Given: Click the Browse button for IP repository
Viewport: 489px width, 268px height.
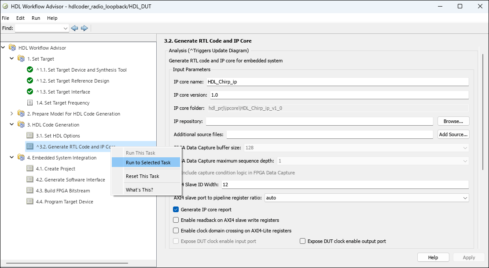Looking at the screenshot, I should 453,121.
